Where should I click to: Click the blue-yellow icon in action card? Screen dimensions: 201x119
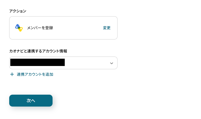coord(19,28)
